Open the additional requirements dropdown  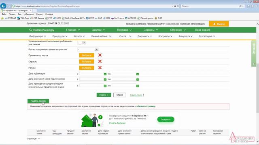click(81, 43)
